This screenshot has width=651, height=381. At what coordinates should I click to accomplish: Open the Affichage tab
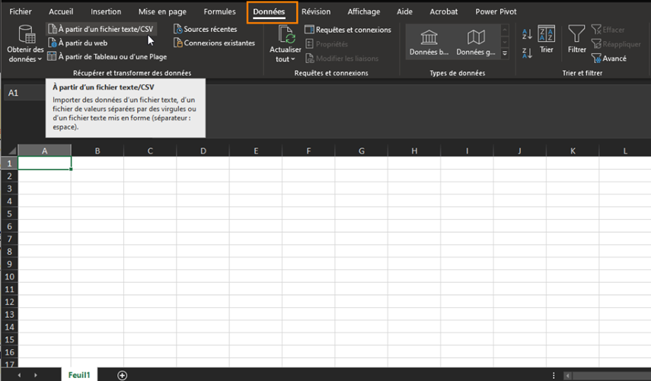pyautogui.click(x=364, y=11)
